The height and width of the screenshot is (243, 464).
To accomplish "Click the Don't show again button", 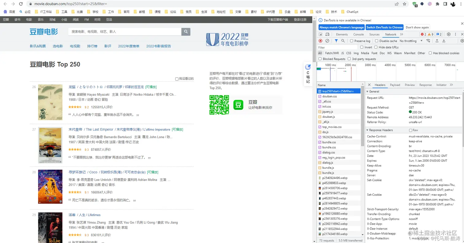I will [417, 27].
